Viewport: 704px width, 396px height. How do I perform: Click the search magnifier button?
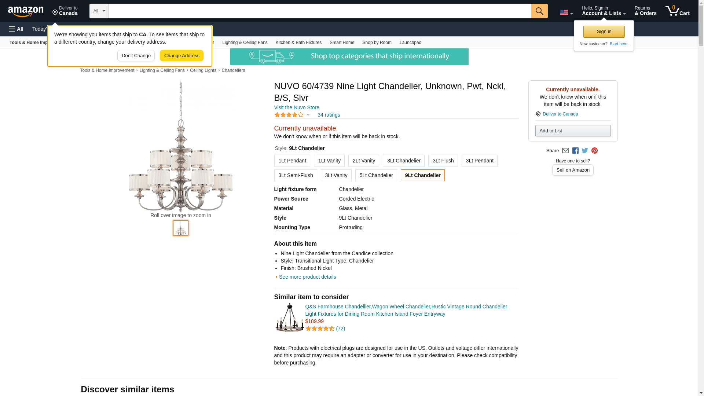539,11
